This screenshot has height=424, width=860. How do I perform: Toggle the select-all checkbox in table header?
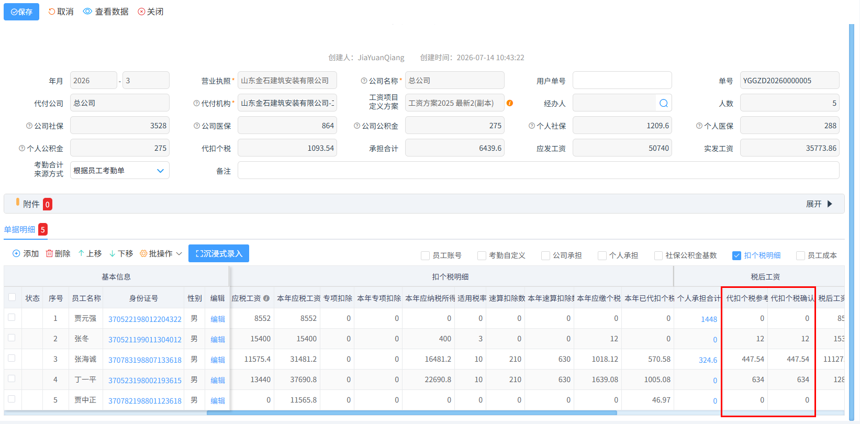pyautogui.click(x=12, y=297)
